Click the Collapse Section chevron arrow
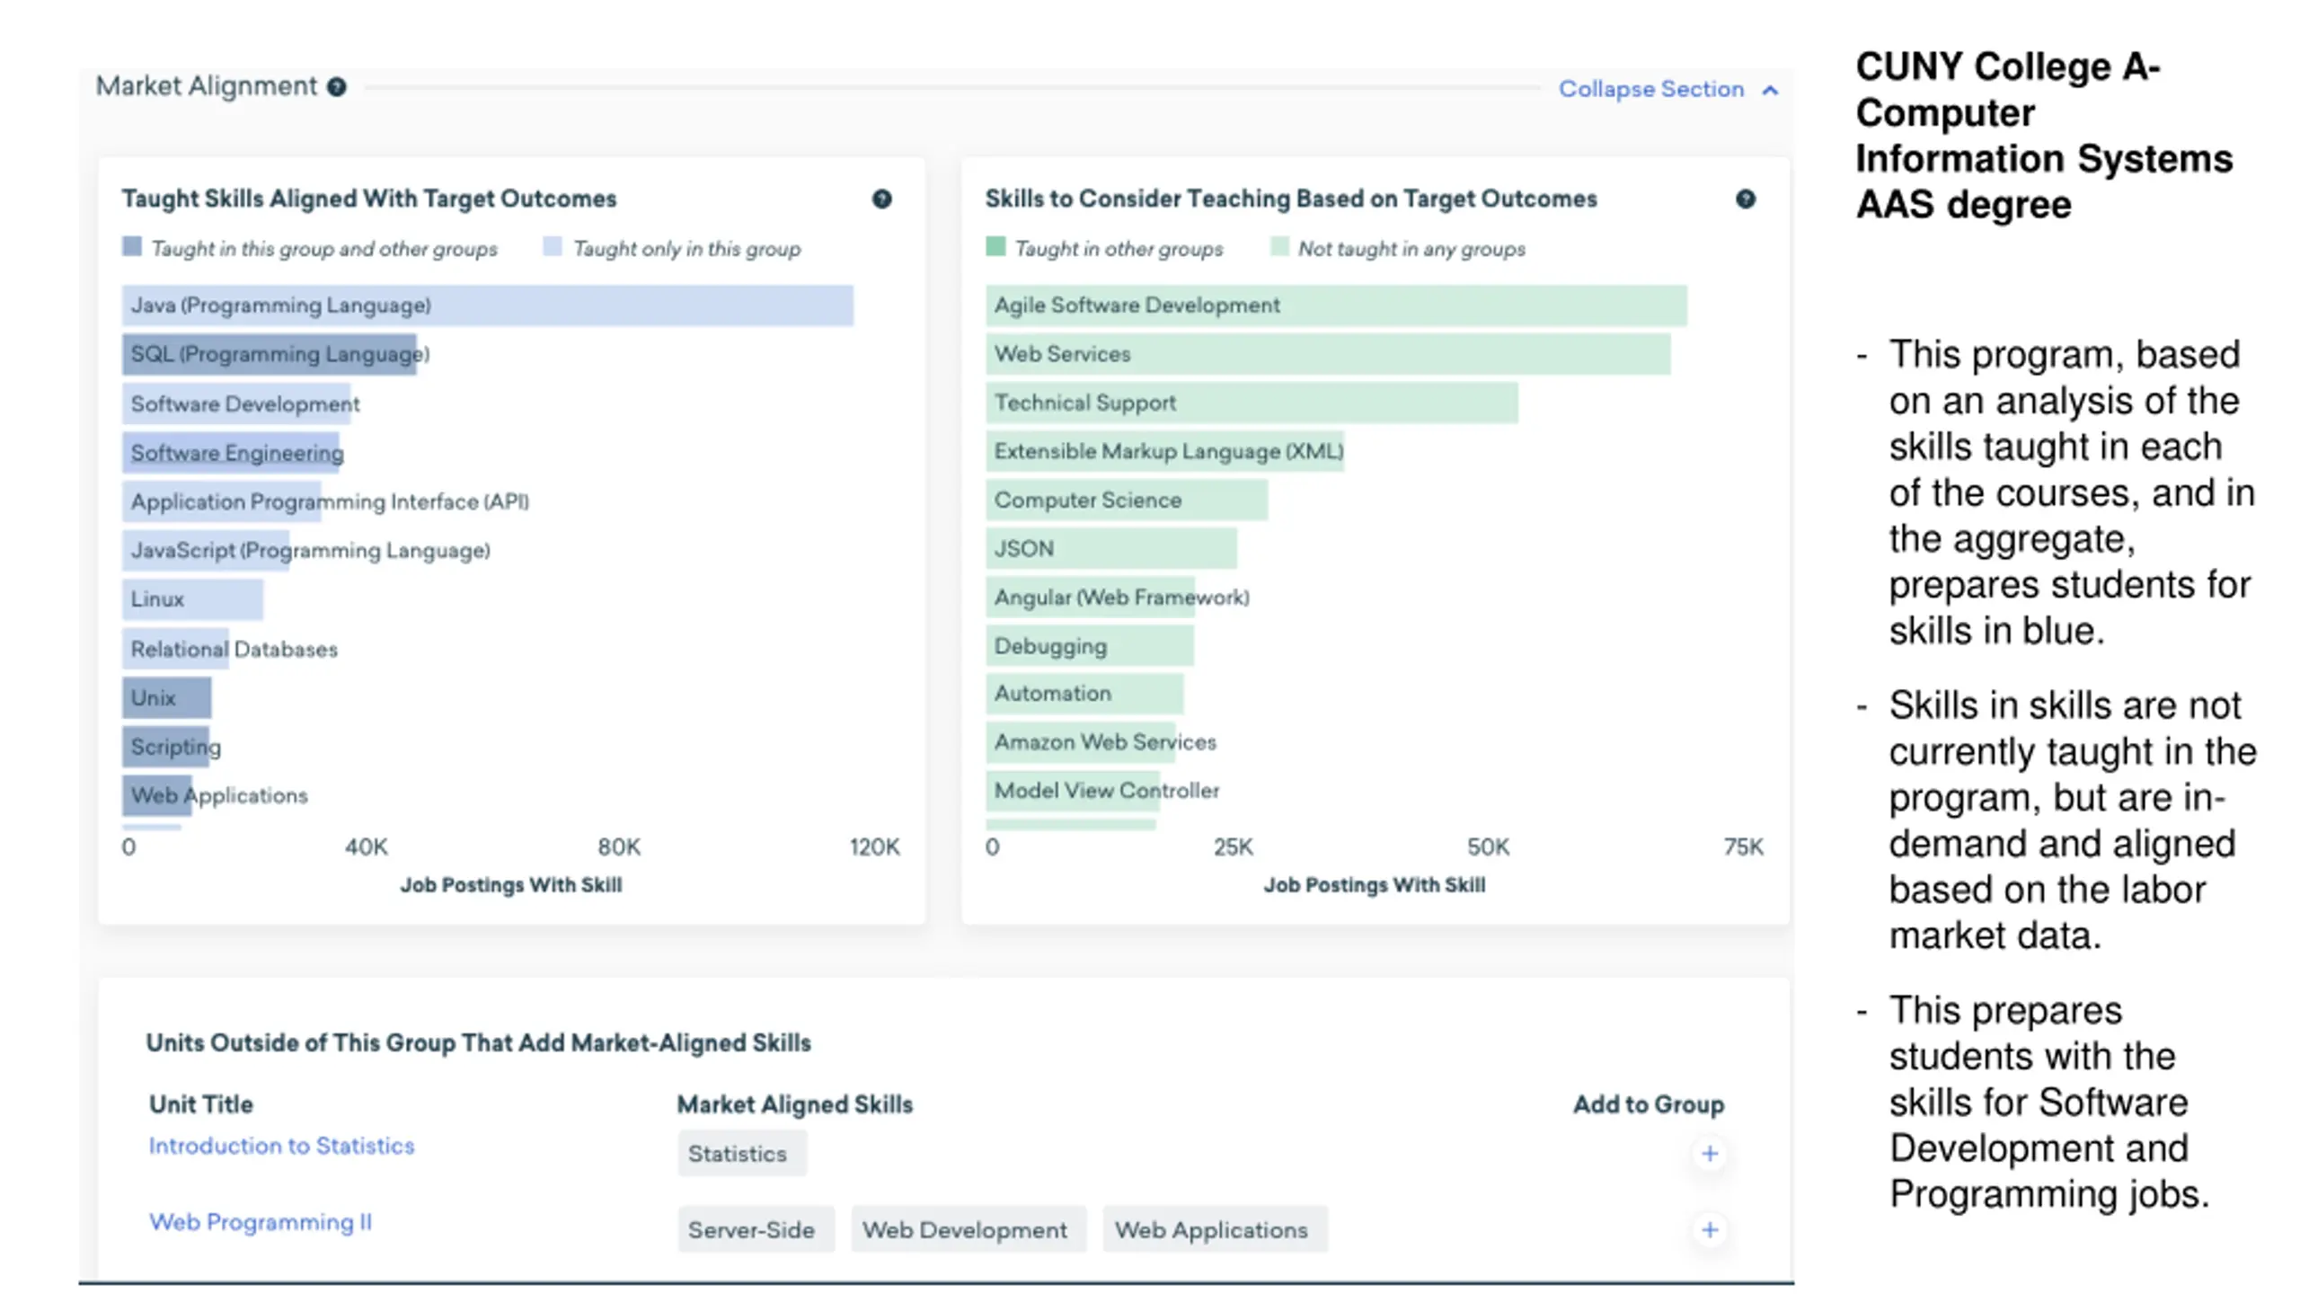Screen dimensions: 2300x1294 [x=1770, y=90]
